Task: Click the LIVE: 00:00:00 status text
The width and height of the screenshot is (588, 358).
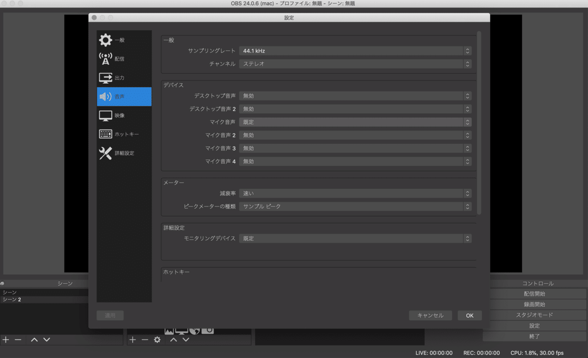Action: click(x=434, y=353)
